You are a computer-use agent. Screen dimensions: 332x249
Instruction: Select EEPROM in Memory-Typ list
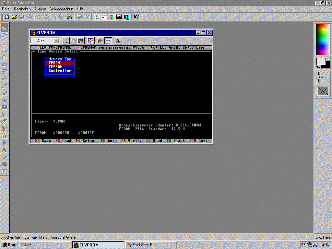[x=60, y=67]
